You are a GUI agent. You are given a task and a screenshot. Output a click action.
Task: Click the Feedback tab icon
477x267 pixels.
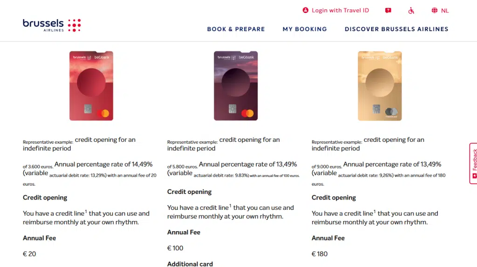474,176
